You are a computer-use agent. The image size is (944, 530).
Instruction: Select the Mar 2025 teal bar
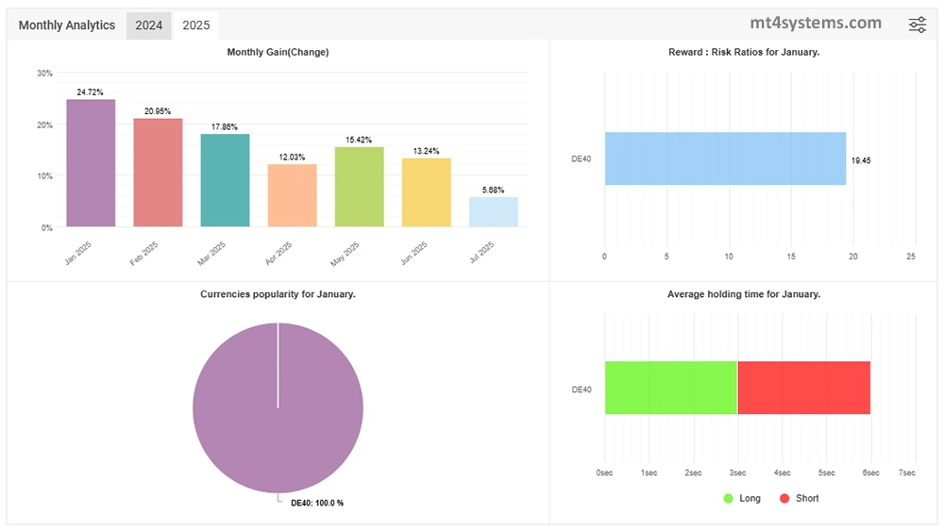click(x=225, y=180)
